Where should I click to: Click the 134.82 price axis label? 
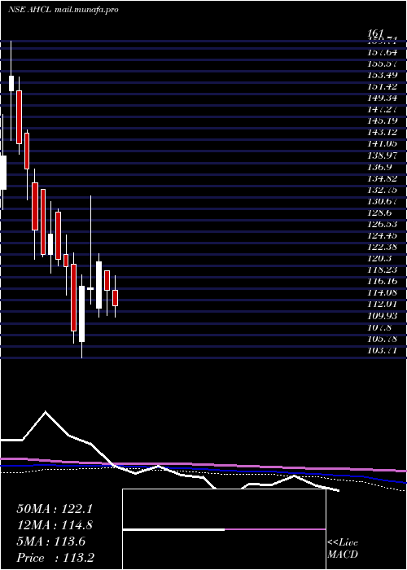(382, 178)
